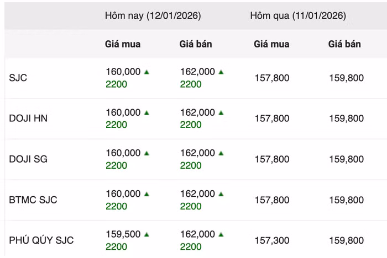387x258 pixels.
Task: Click the up arrow next to SJC sell price
Action: [x=221, y=72]
